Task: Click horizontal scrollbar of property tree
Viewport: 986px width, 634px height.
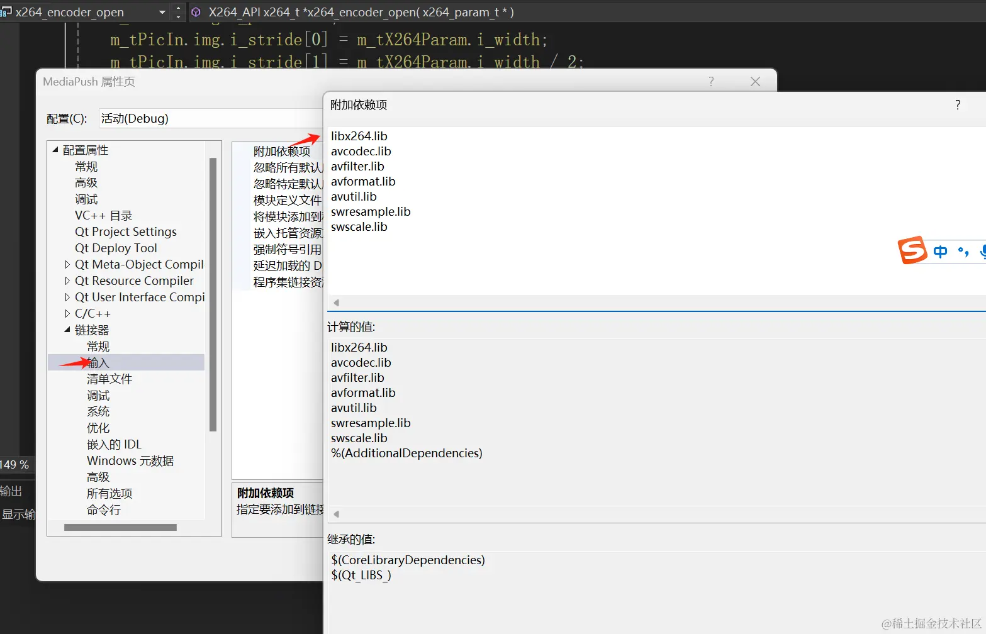Action: 120,528
